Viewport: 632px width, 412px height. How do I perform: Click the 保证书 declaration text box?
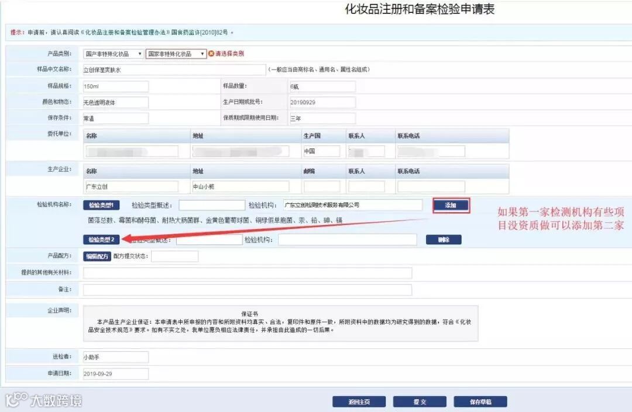point(280,324)
